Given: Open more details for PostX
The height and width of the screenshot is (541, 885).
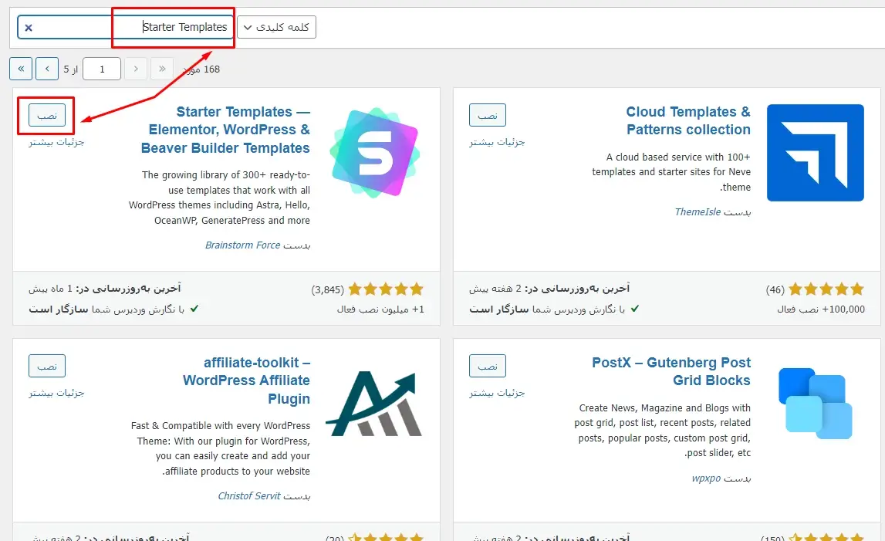Looking at the screenshot, I should tap(497, 393).
